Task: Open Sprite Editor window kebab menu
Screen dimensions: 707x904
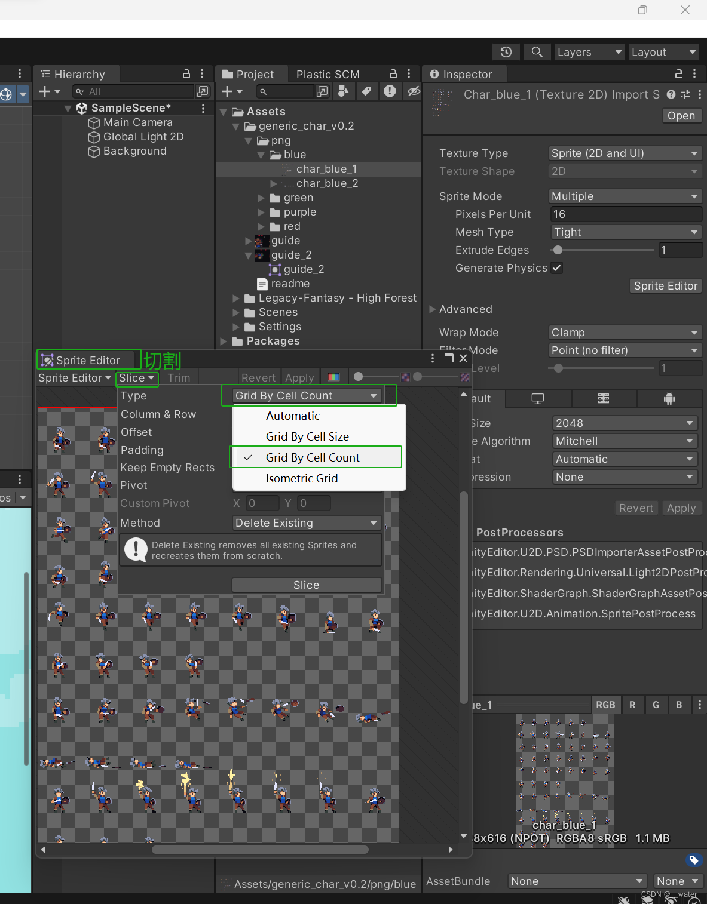Action: point(433,358)
